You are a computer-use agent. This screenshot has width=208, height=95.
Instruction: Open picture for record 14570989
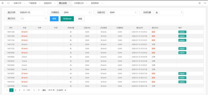click(x=182, y=53)
